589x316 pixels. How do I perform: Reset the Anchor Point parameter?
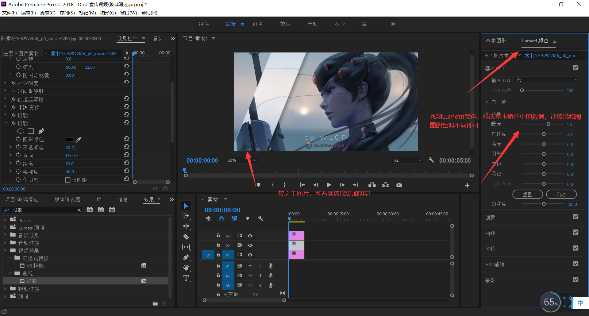click(126, 66)
